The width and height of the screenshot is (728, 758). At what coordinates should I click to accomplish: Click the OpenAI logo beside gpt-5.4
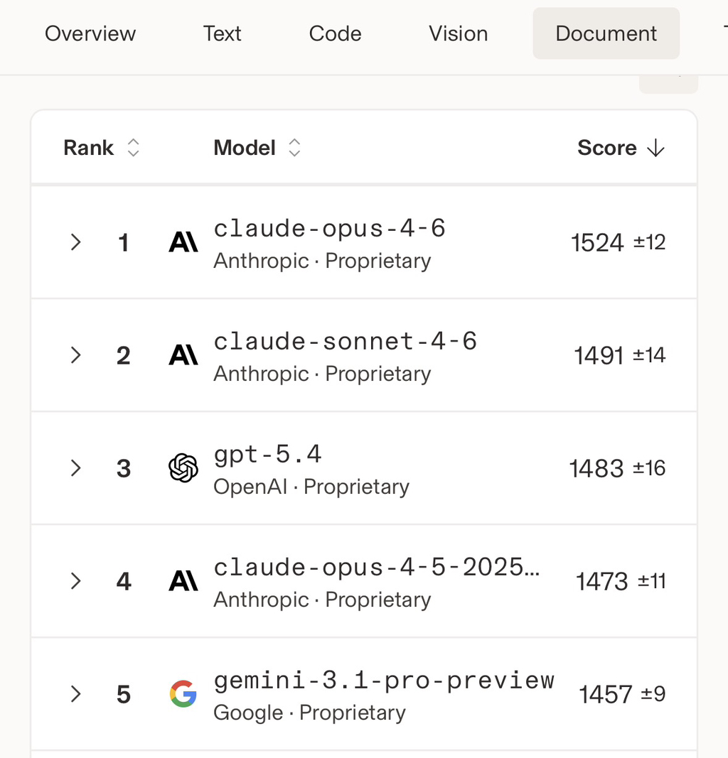(x=183, y=468)
